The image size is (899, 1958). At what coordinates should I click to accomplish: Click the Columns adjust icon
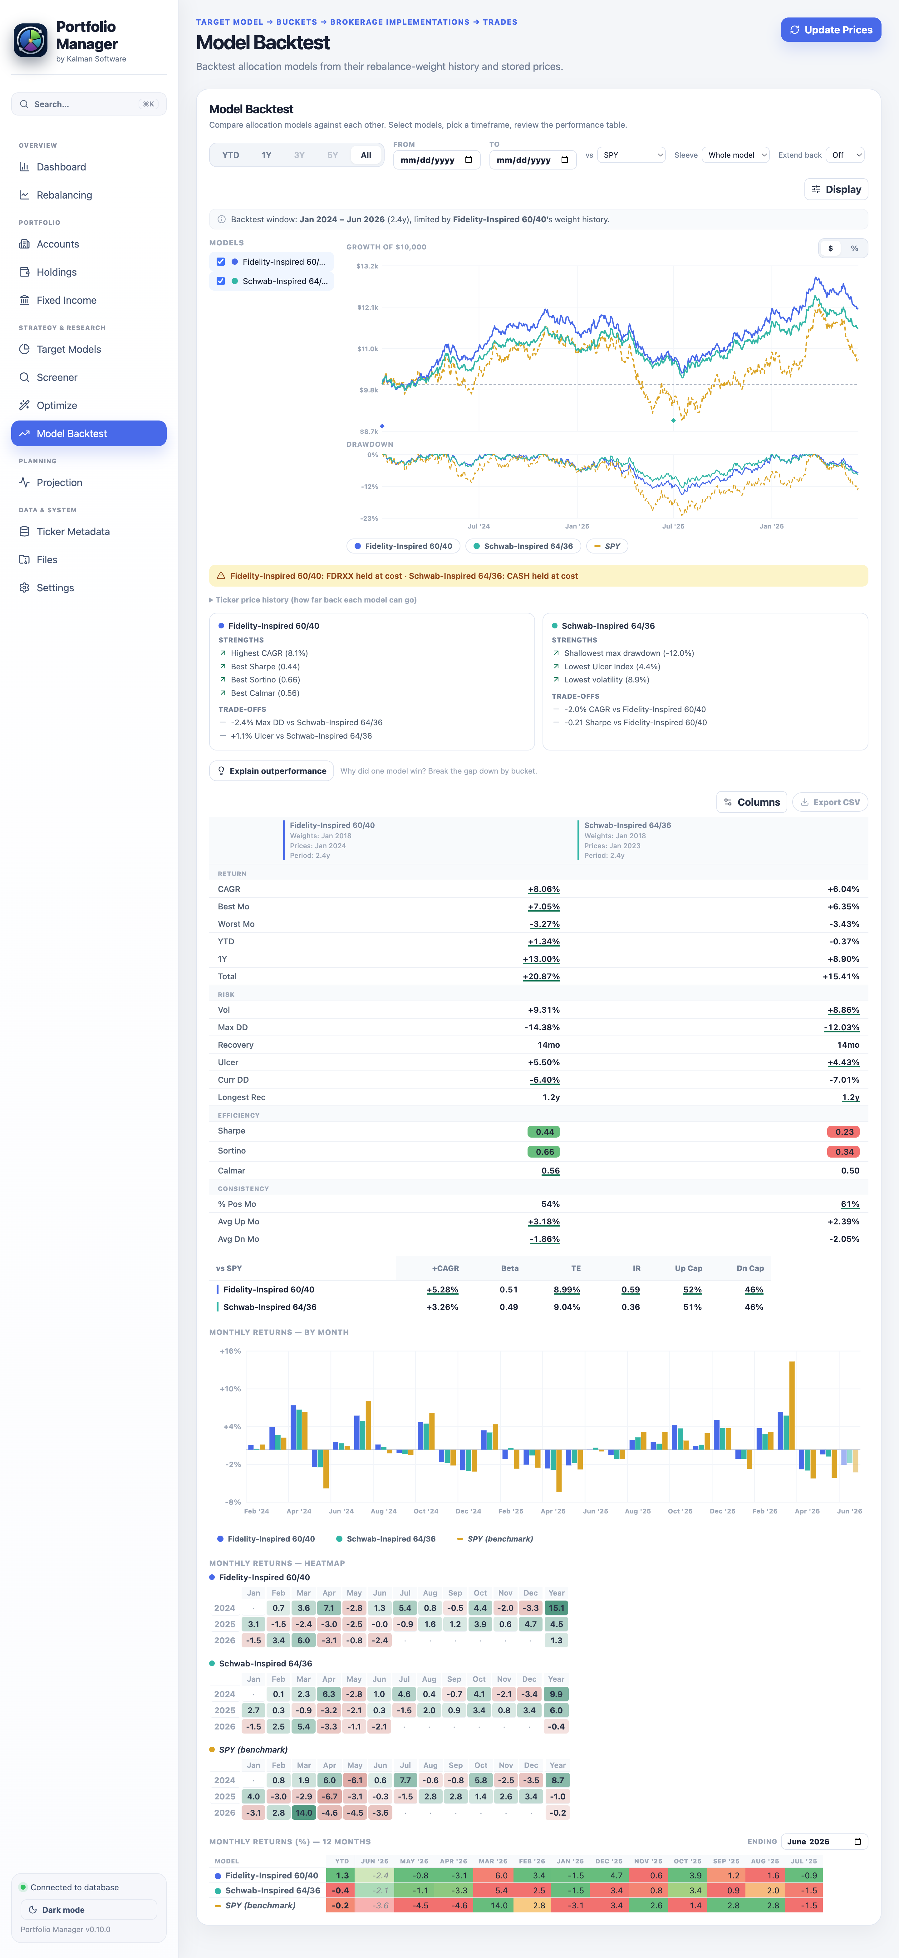[x=728, y=803]
